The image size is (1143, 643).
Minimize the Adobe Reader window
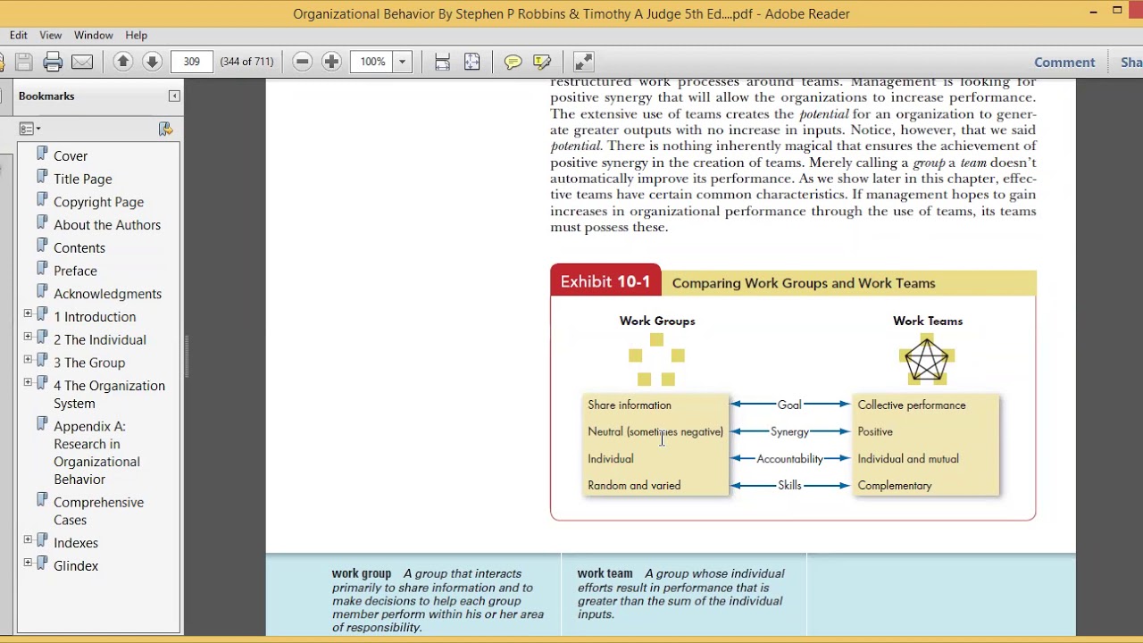1093,13
